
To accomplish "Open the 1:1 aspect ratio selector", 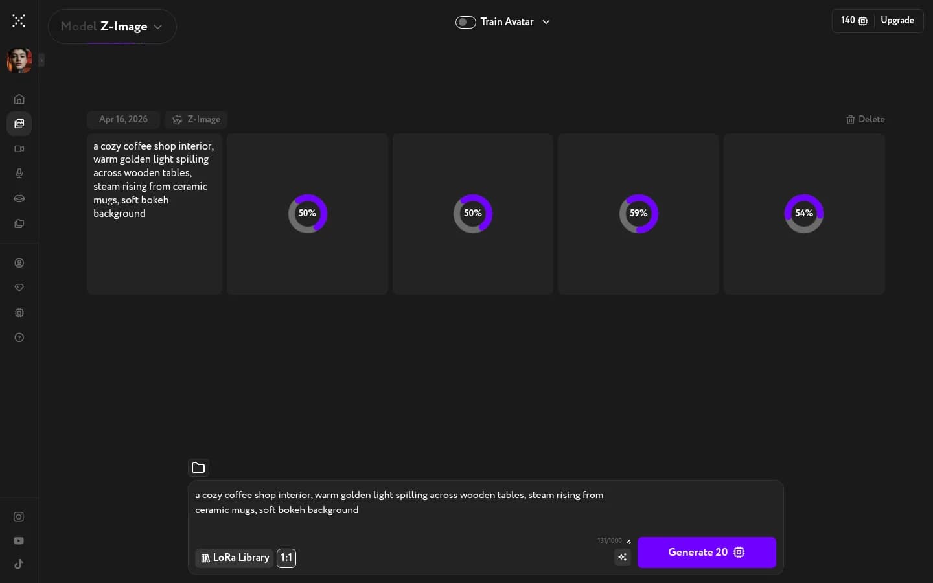I will point(286,558).
